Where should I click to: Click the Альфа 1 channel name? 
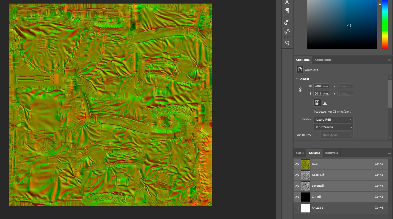(x=318, y=208)
